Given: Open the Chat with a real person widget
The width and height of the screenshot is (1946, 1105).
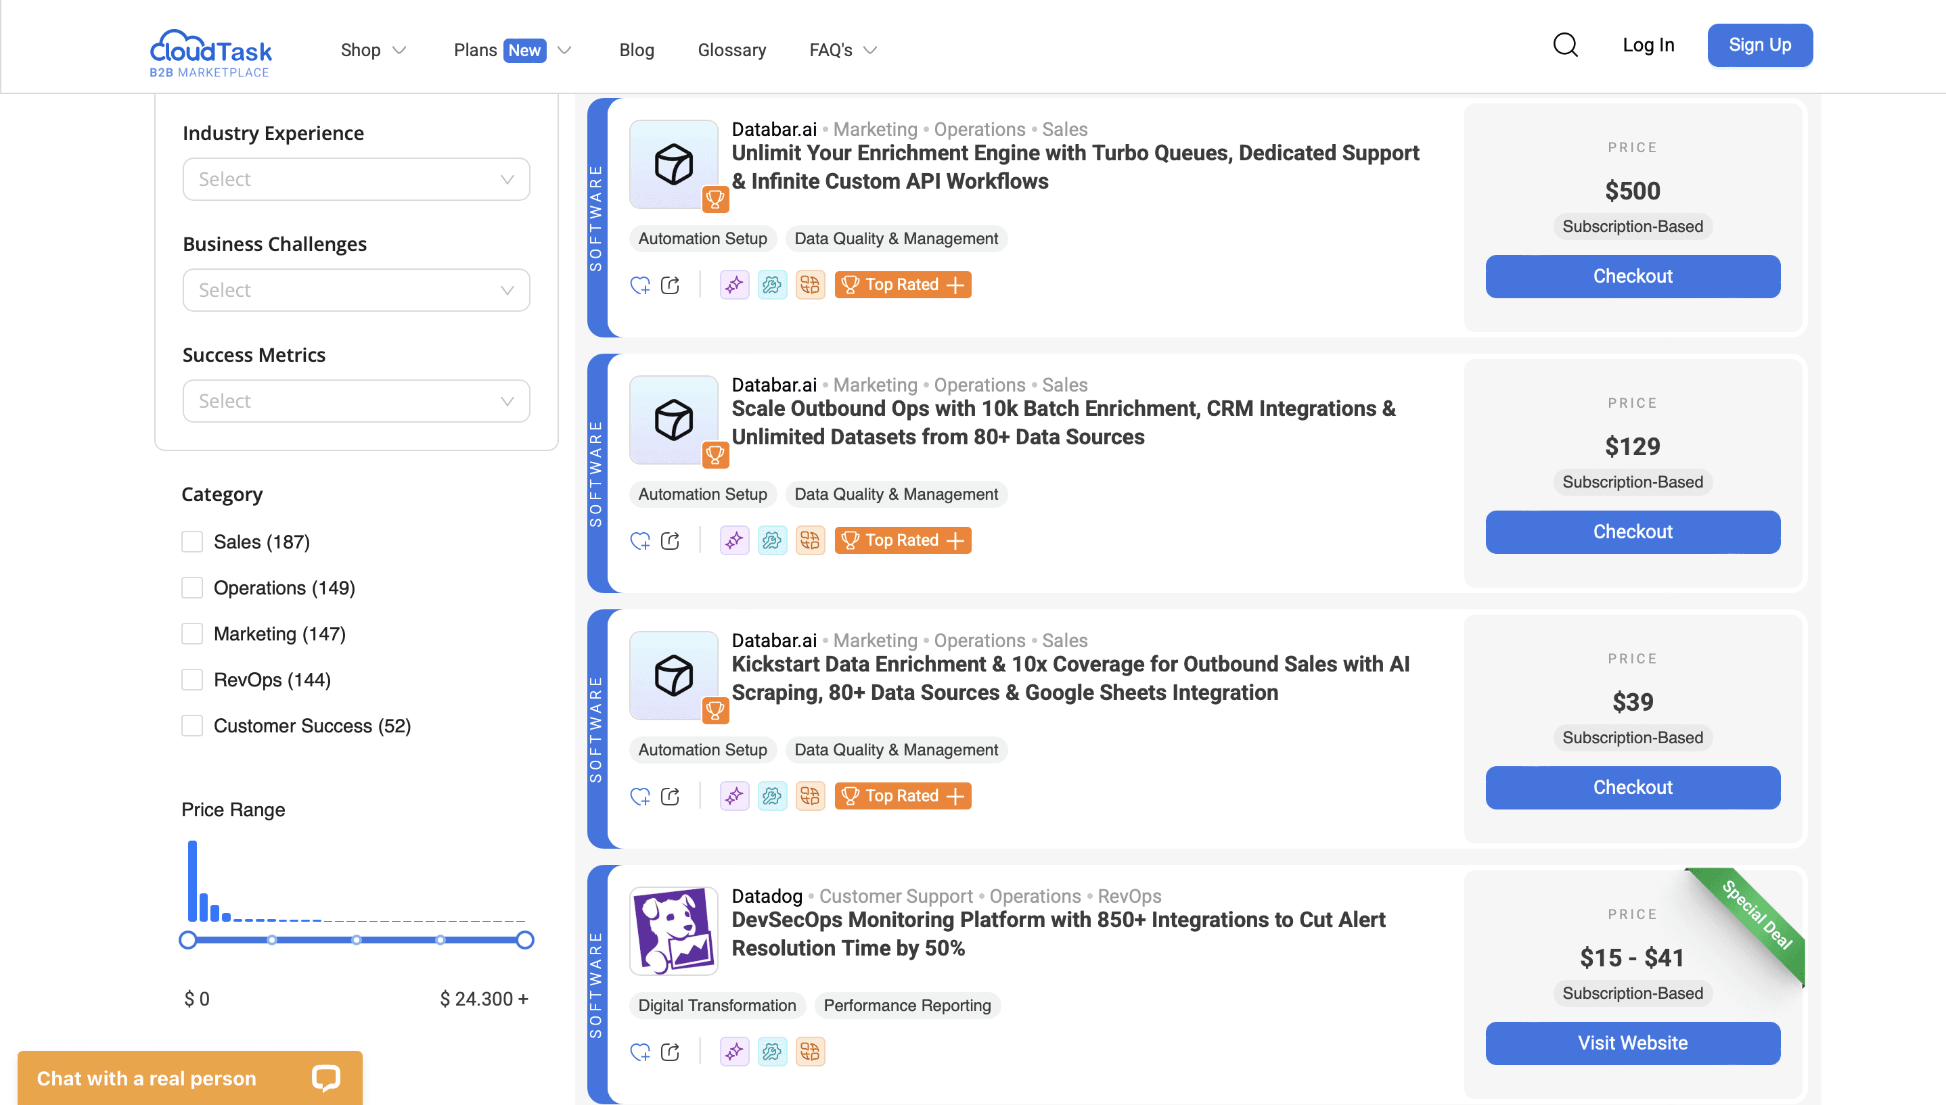Looking at the screenshot, I should (x=188, y=1078).
